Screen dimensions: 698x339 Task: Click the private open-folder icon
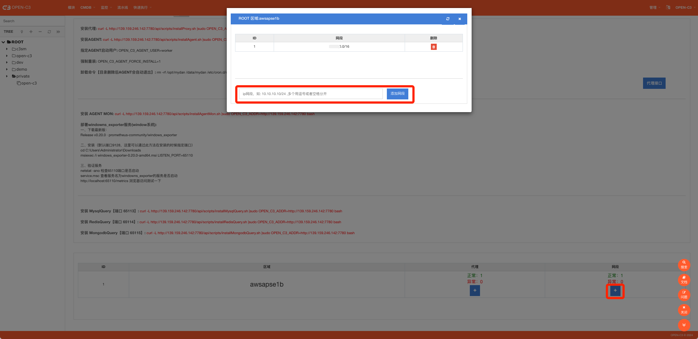click(14, 76)
